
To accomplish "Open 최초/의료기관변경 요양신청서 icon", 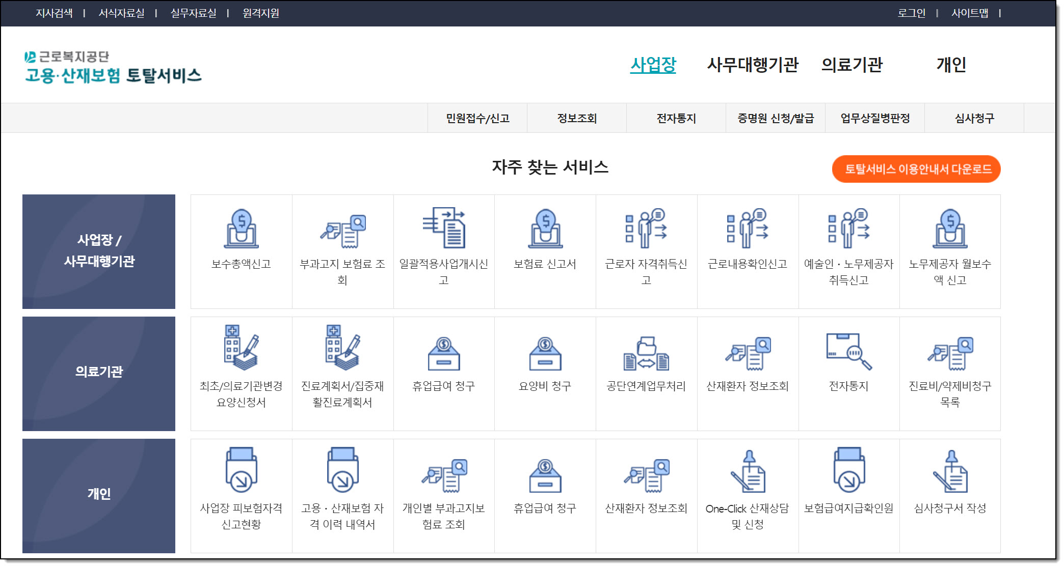I will click(241, 348).
